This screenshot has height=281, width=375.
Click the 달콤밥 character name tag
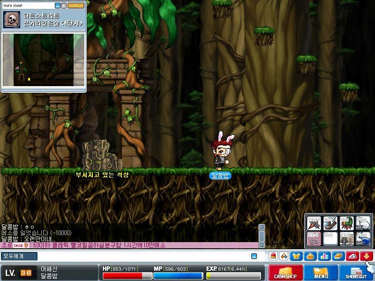[220, 176]
